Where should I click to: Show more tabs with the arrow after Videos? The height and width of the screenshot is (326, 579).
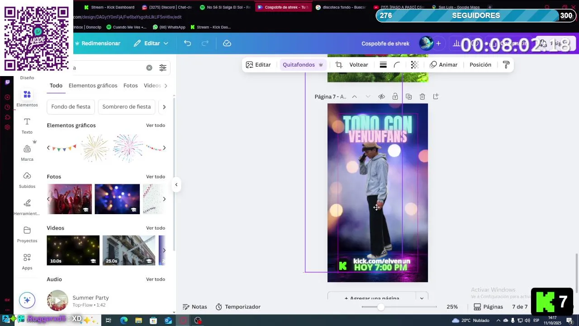coord(166,86)
